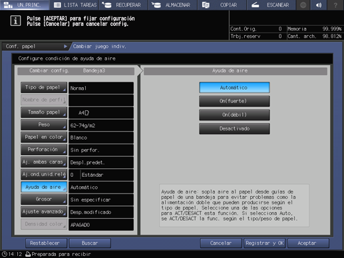Click the Trbj.reserv counter value

pos(280,36)
